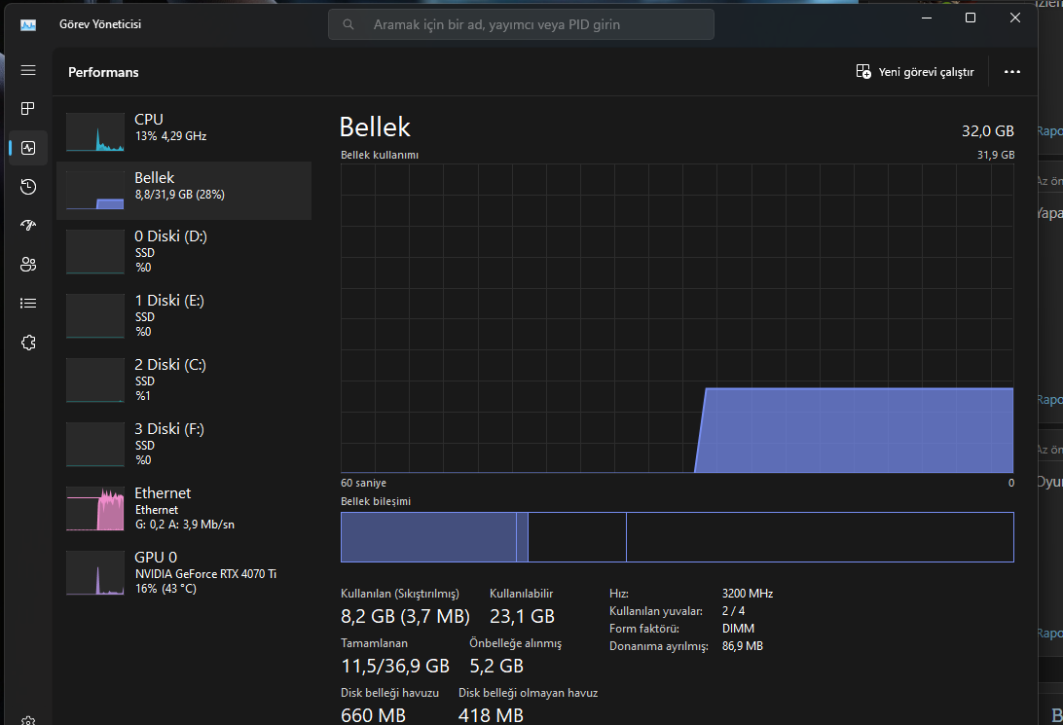Select 1 Diski (E:) entry

click(x=184, y=315)
